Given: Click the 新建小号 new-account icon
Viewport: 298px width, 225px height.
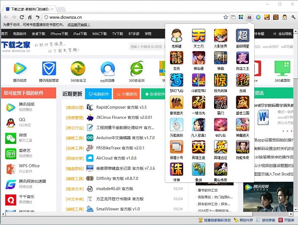Looking at the screenshot, I should pos(176,147).
